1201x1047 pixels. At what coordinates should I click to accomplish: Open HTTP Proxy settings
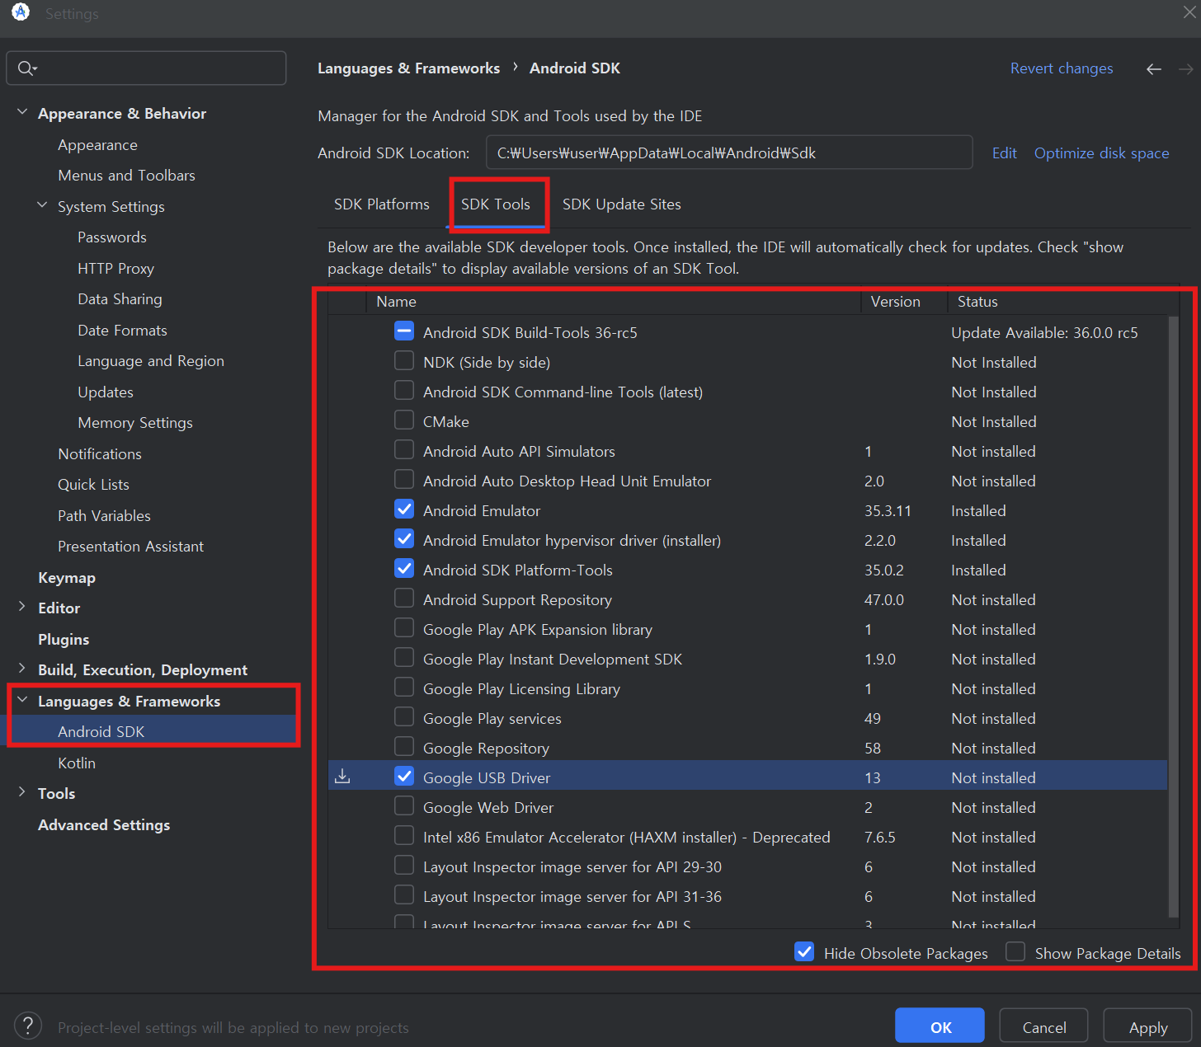[115, 269]
